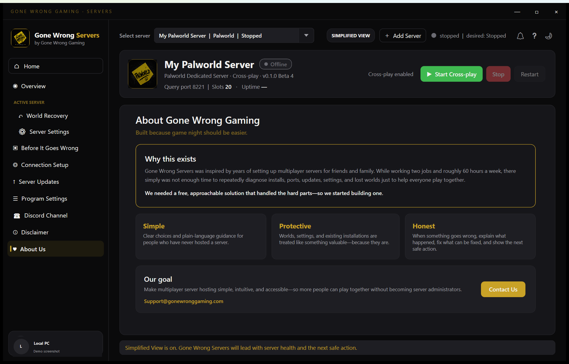569x364 pixels.
Task: Click the 'by Gone Wrong Gaming' subtitle
Action: 60,43
